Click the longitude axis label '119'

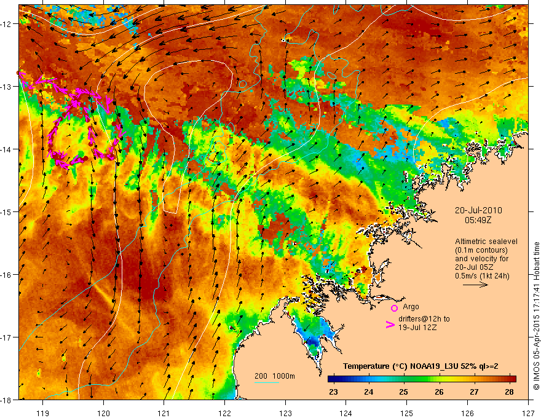[x=43, y=413]
